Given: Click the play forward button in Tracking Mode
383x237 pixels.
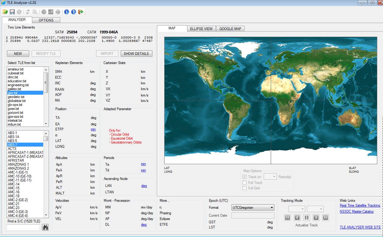Looking at the screenshot, I should click(x=316, y=218).
